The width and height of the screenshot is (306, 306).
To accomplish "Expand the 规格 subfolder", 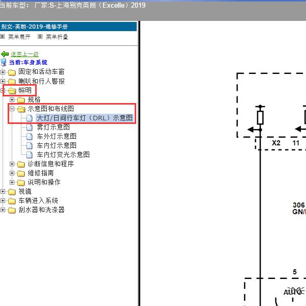I will (x=12, y=100).
